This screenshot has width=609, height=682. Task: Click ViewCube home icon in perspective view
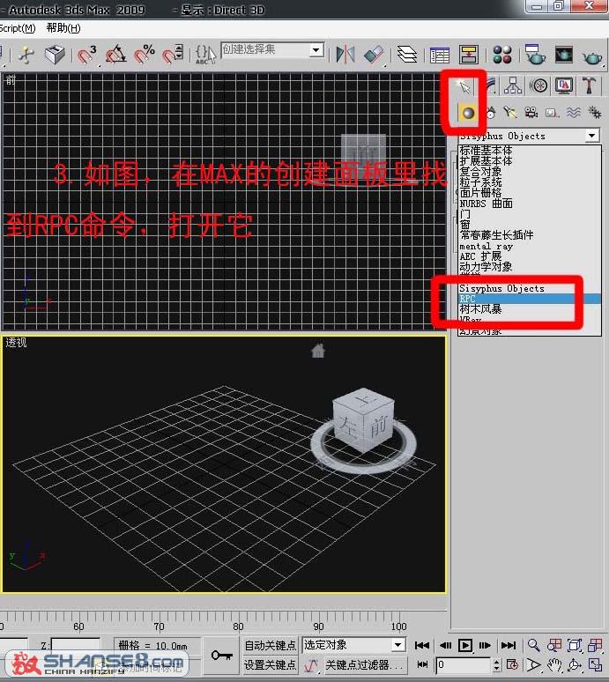(318, 351)
